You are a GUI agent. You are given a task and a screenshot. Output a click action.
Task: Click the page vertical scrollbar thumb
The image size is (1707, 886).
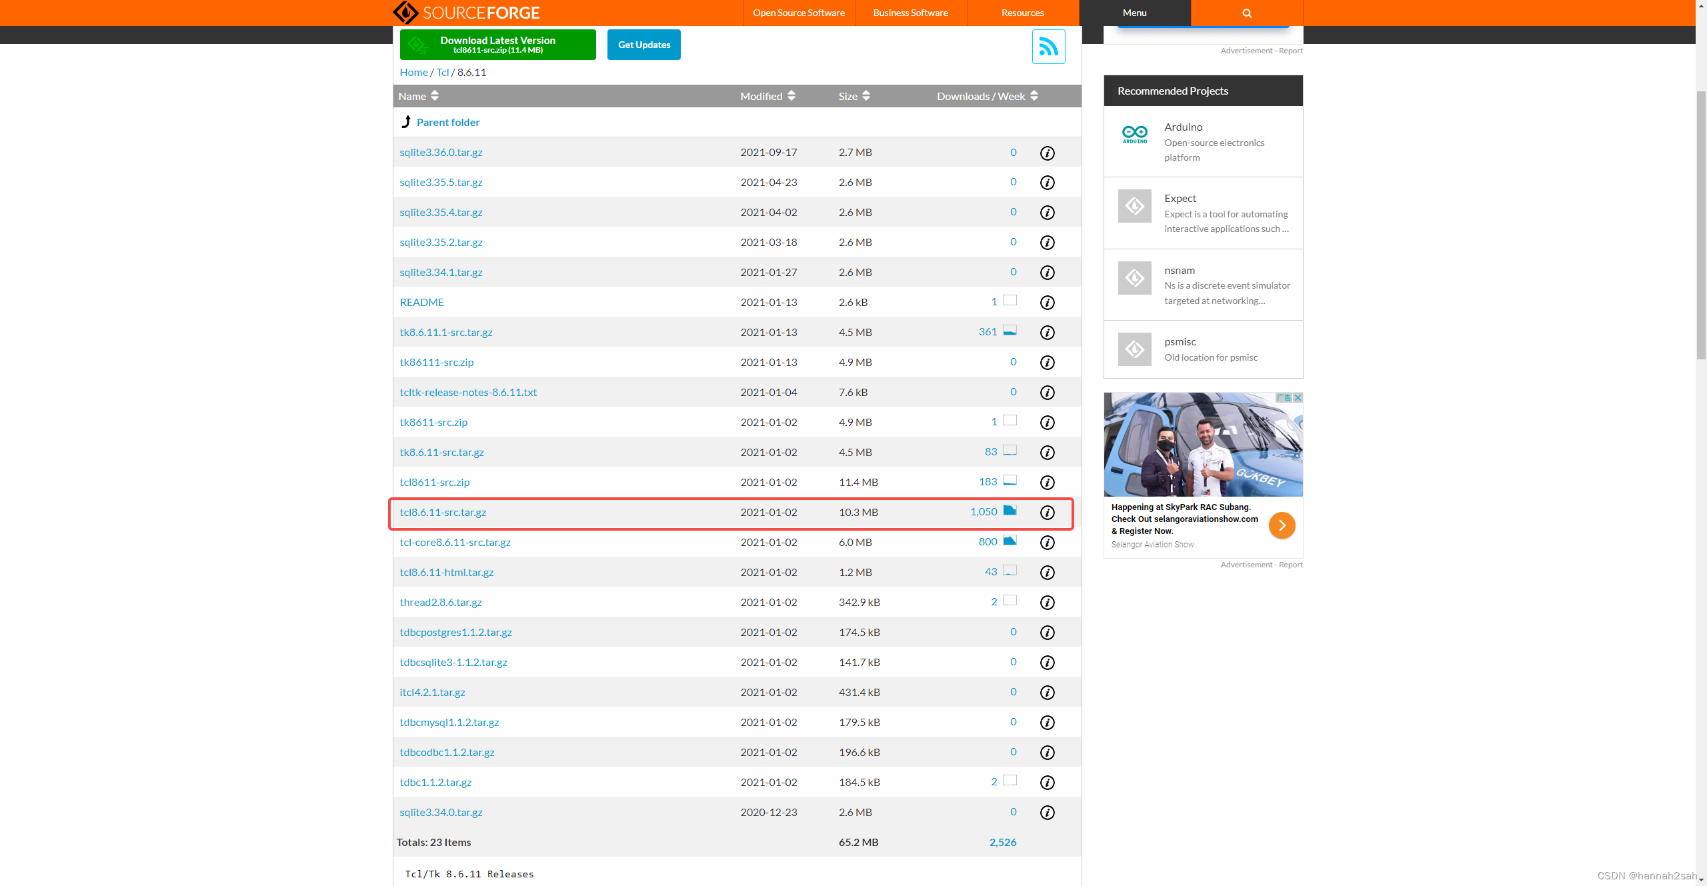click(x=1701, y=227)
